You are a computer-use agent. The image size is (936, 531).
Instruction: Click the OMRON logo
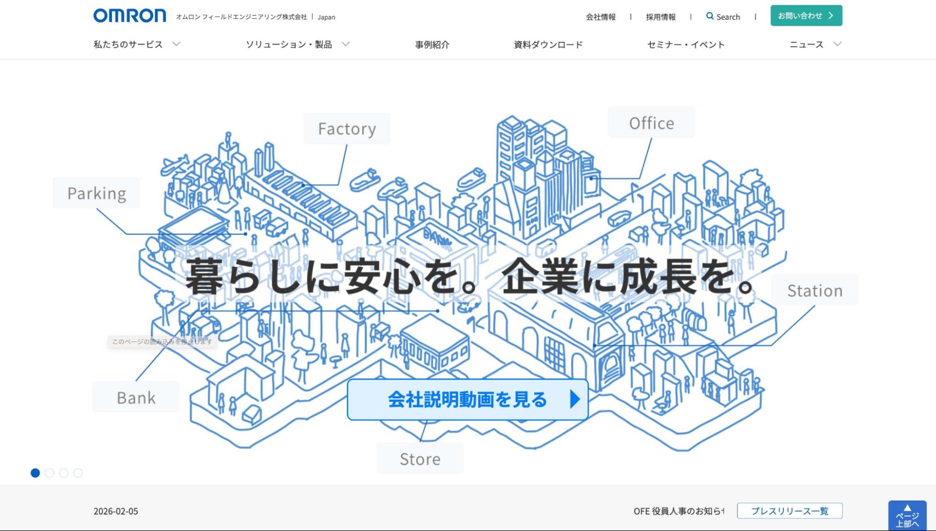[130, 16]
